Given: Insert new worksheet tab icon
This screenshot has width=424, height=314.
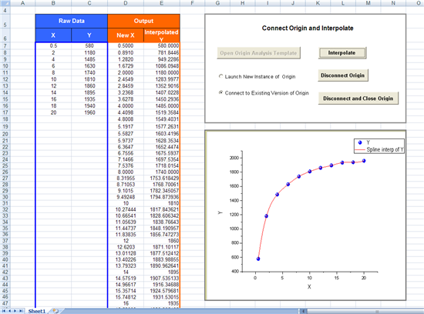Looking at the screenshot, I should click(56, 311).
